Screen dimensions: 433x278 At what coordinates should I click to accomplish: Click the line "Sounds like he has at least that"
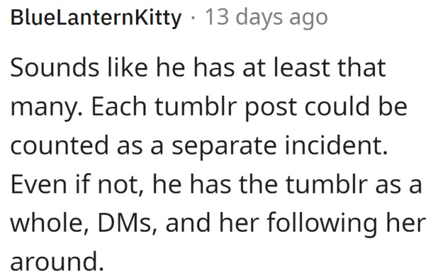(199, 69)
